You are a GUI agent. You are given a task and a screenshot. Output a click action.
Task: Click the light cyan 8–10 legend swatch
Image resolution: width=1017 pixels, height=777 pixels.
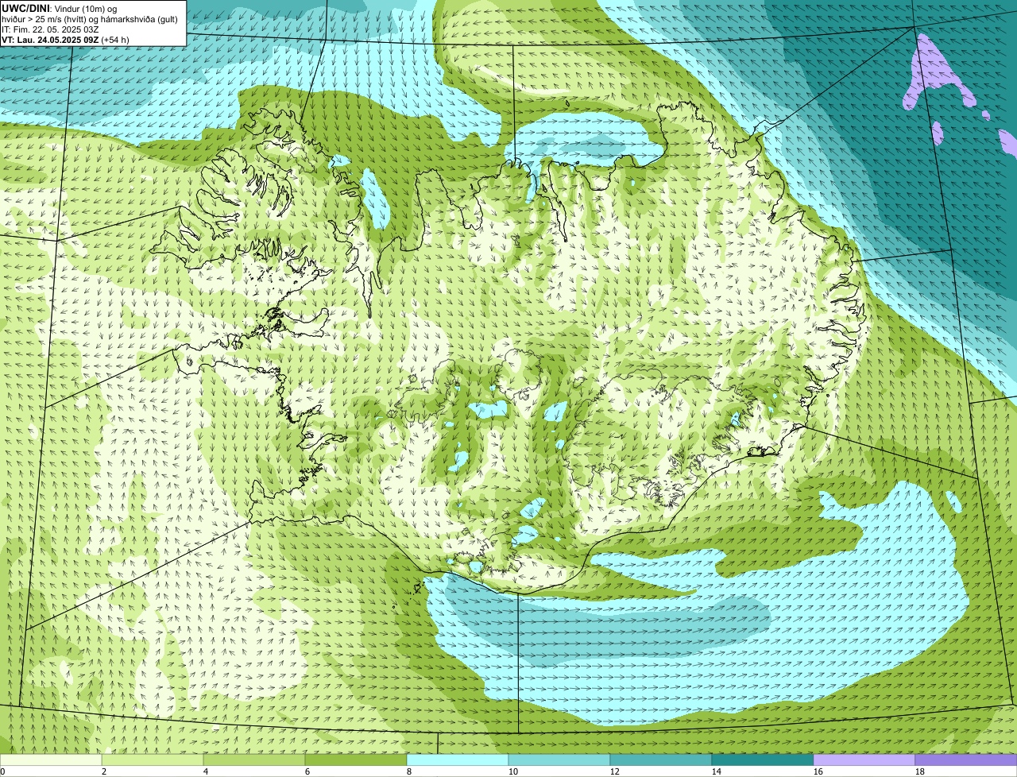click(458, 760)
